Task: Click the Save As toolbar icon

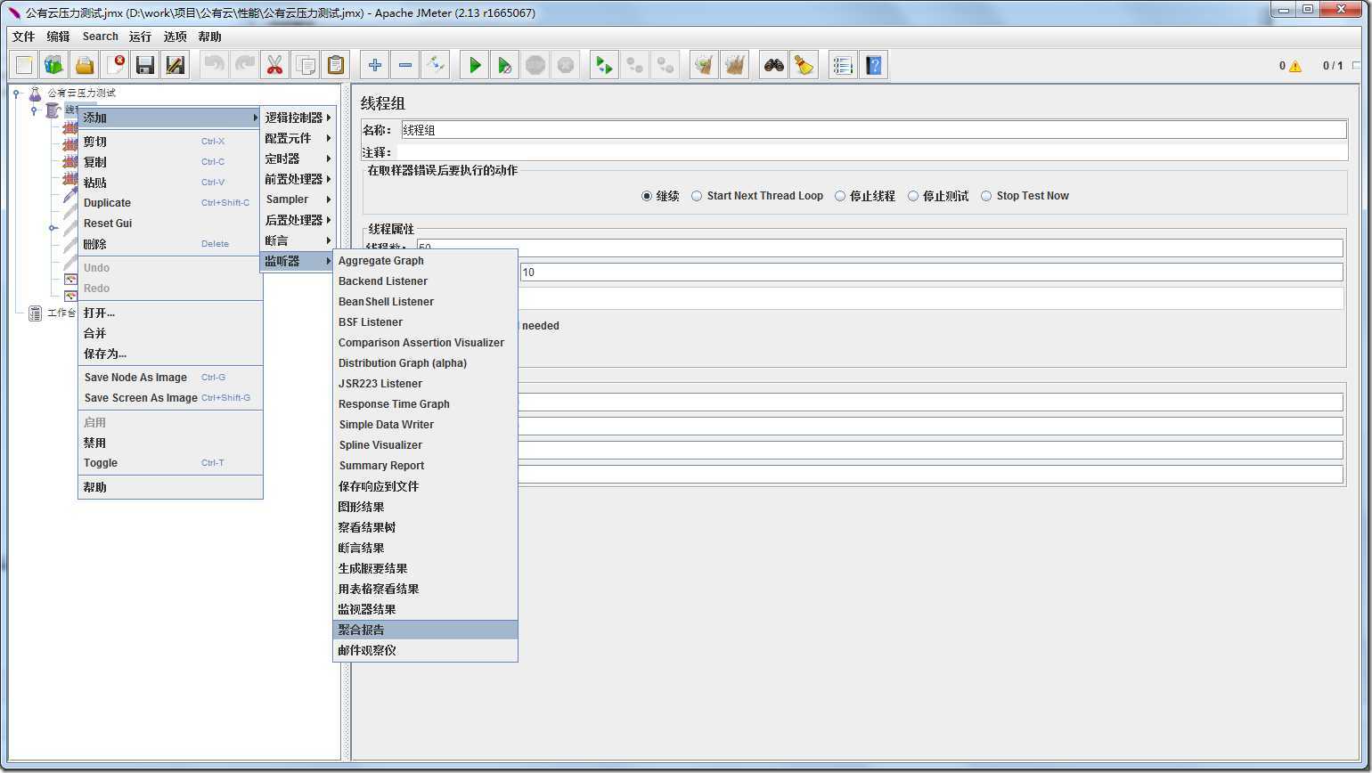Action: [x=176, y=65]
